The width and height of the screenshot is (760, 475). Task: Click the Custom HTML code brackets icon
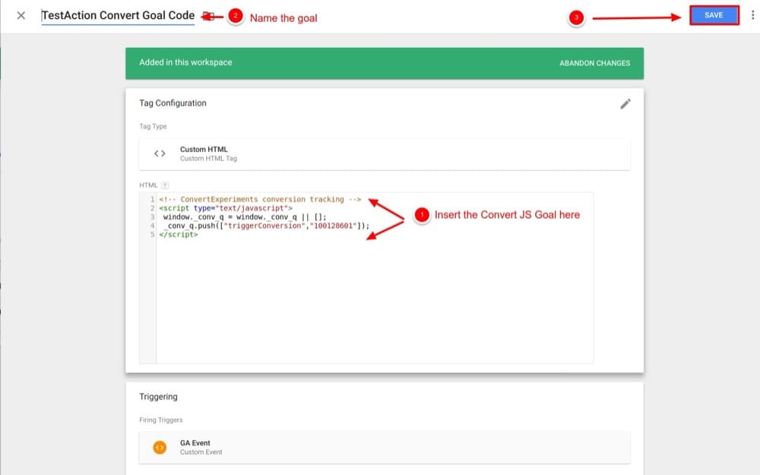coord(160,154)
